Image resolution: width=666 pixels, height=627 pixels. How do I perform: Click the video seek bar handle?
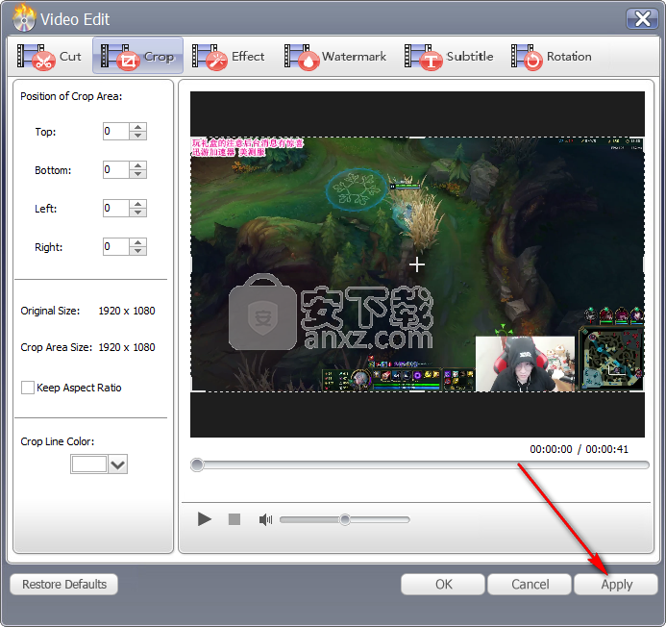(197, 464)
